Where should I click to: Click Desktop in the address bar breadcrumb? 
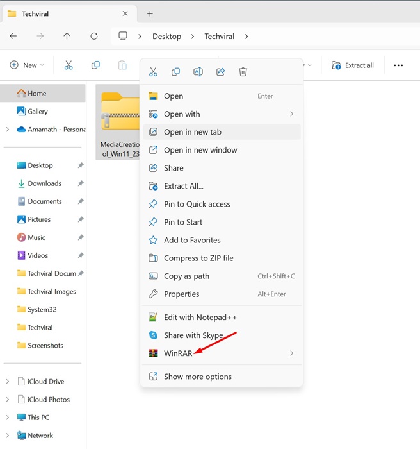[x=166, y=37]
